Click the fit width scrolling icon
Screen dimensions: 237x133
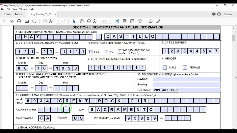pos(117,21)
